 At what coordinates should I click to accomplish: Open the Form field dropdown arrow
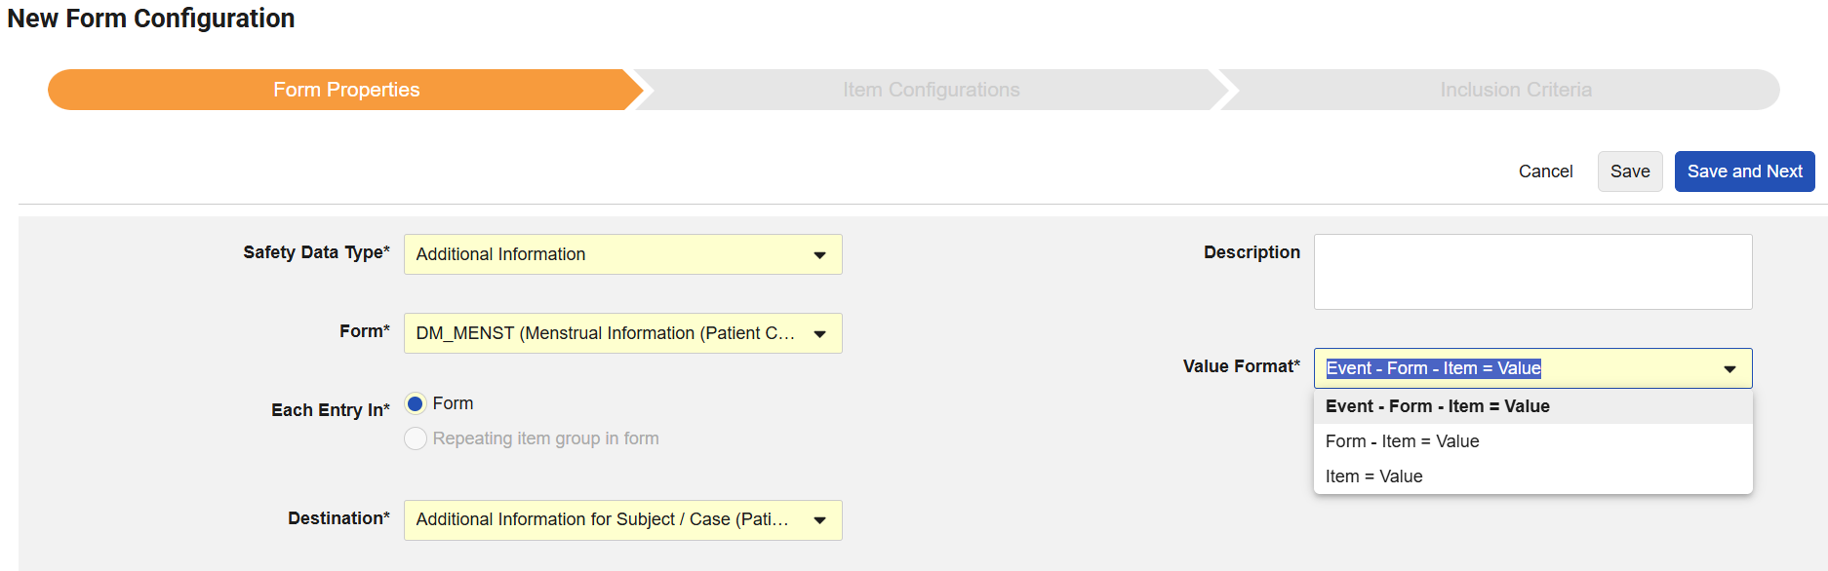coord(819,334)
